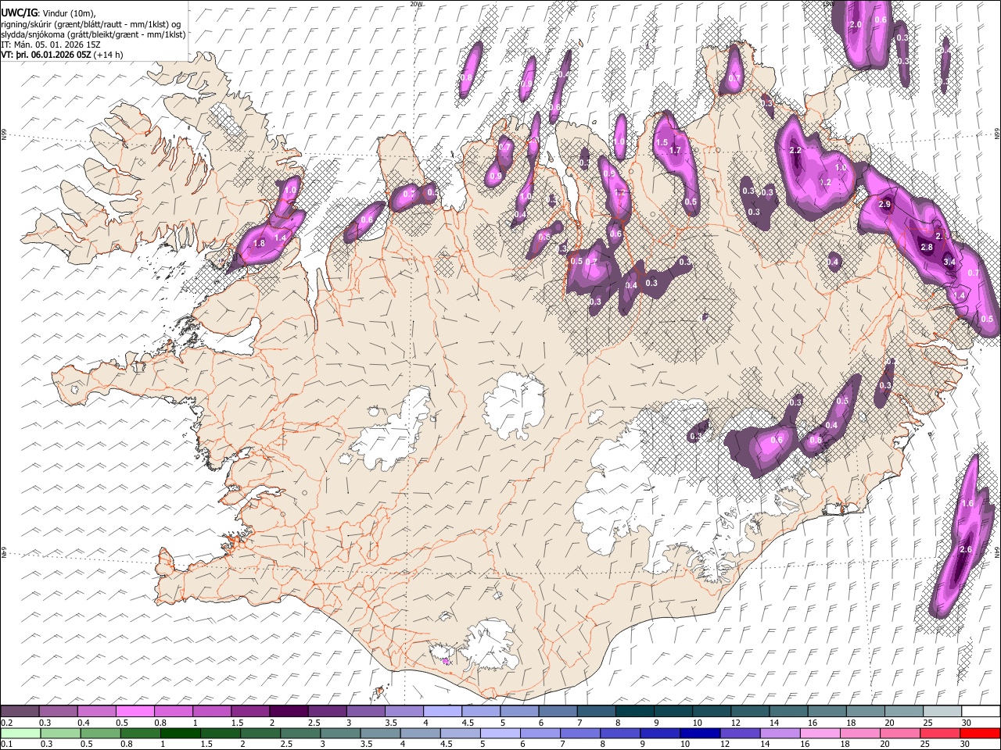Click the 0.5–0.8 bright pink top-row legend swatch
Viewport: 1001px width, 750px height.
[x=135, y=711]
